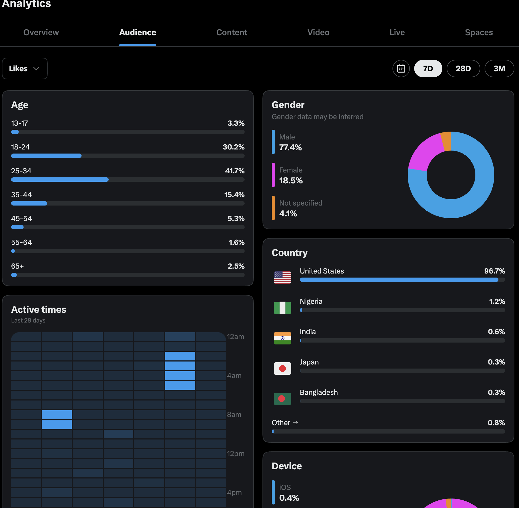Click the arrow icon next to Other
This screenshot has height=508, width=519.
(296, 423)
